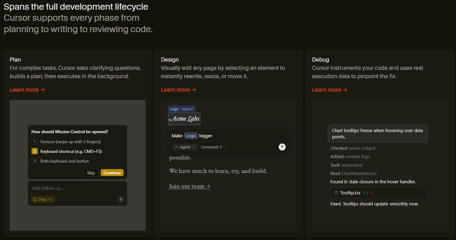Click the Skip button

point(91,173)
